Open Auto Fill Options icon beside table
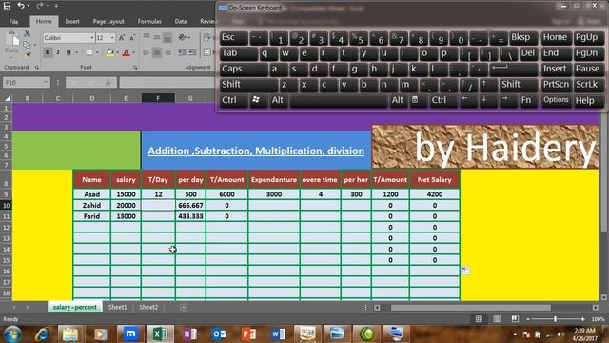 pos(465,271)
